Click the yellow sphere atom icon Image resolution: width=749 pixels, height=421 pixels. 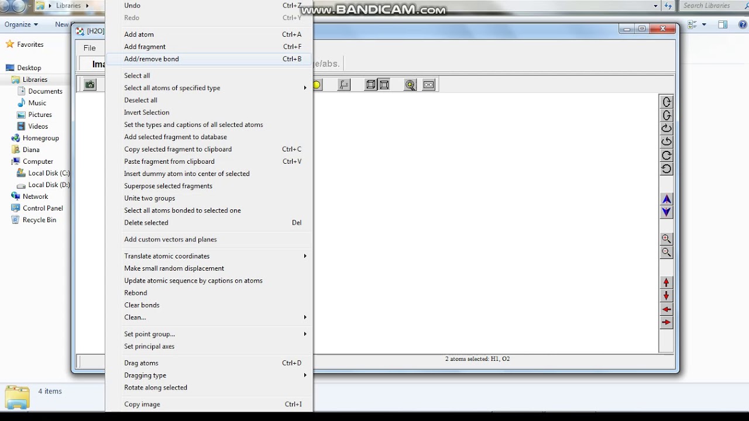click(317, 85)
